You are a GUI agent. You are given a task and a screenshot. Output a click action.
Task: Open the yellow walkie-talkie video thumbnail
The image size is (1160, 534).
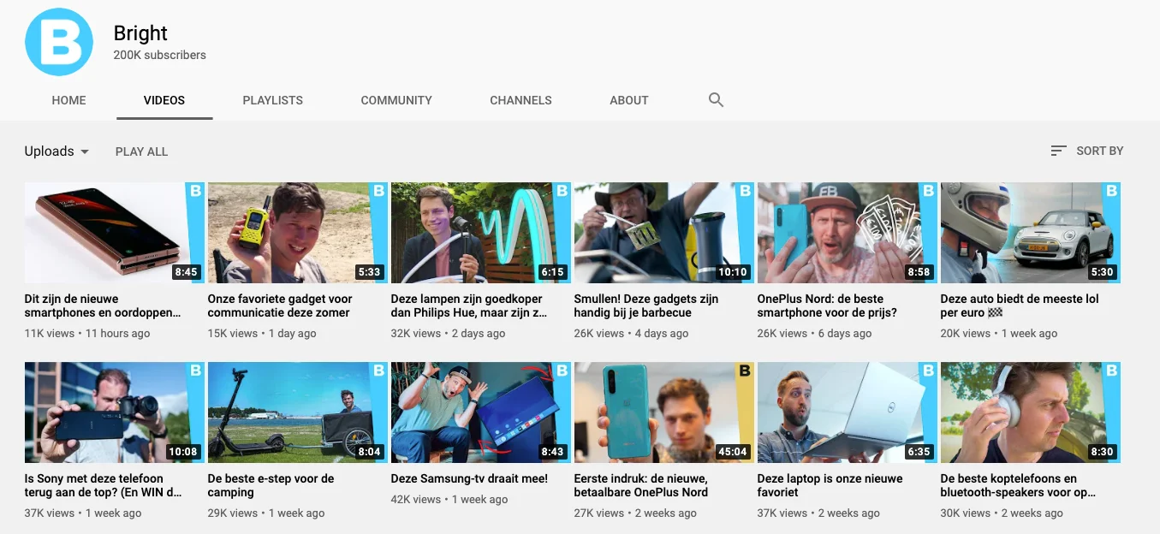(297, 233)
